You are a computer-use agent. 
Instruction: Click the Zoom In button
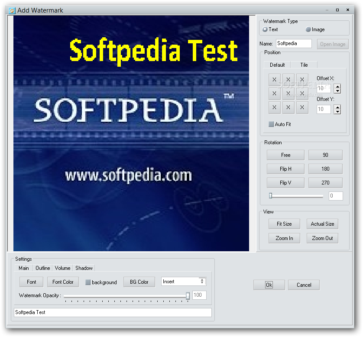click(x=284, y=238)
